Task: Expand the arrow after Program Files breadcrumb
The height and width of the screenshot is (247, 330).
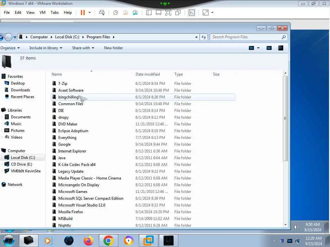Action: 114,37
